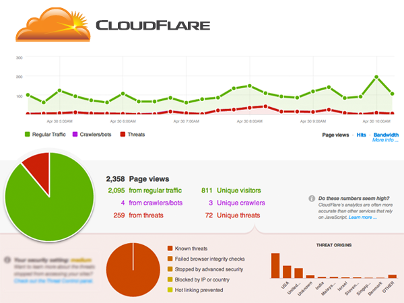Viewport: 404px width, 303px height.
Task: Click the OTHER bar in Threat Origins chart
Action: click(x=393, y=275)
